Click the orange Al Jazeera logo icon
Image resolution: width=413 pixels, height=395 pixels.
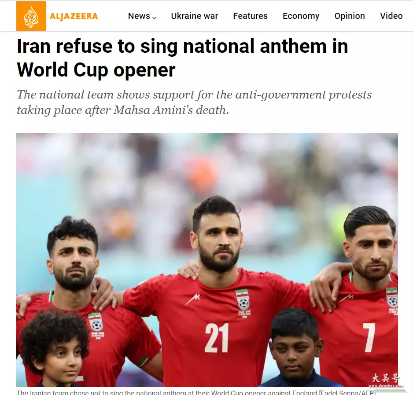[31, 16]
